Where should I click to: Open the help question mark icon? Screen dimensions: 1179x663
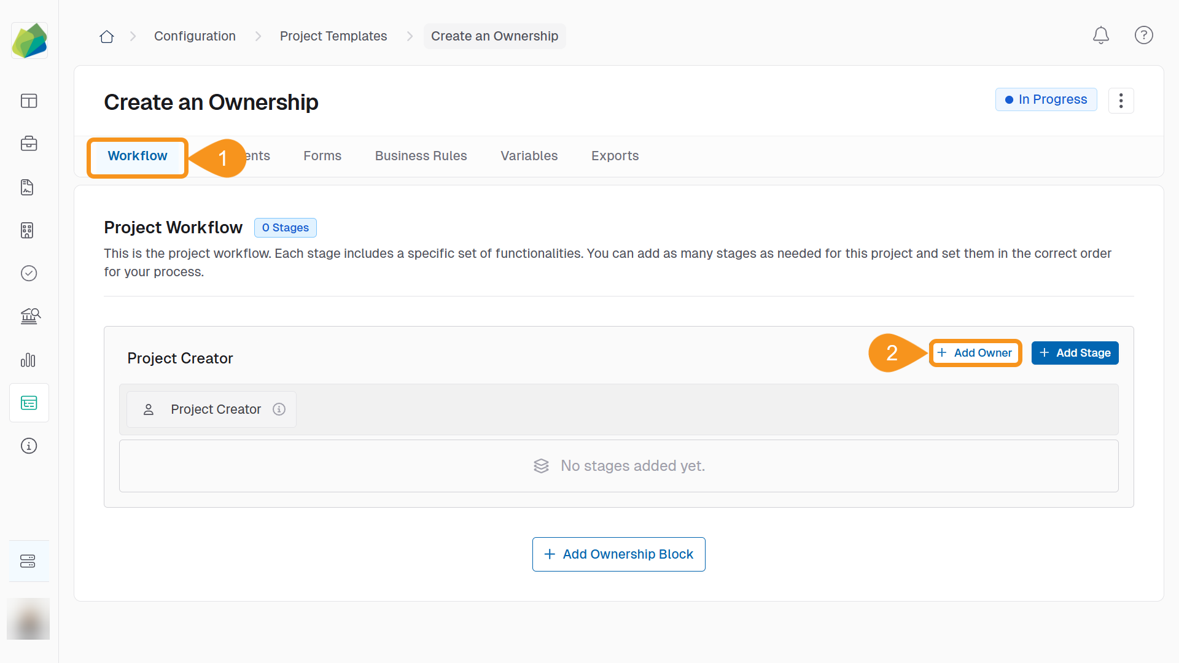point(1143,36)
